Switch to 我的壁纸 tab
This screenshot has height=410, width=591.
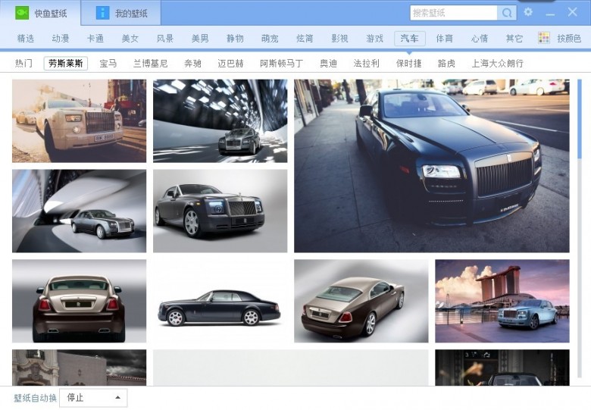coord(120,13)
